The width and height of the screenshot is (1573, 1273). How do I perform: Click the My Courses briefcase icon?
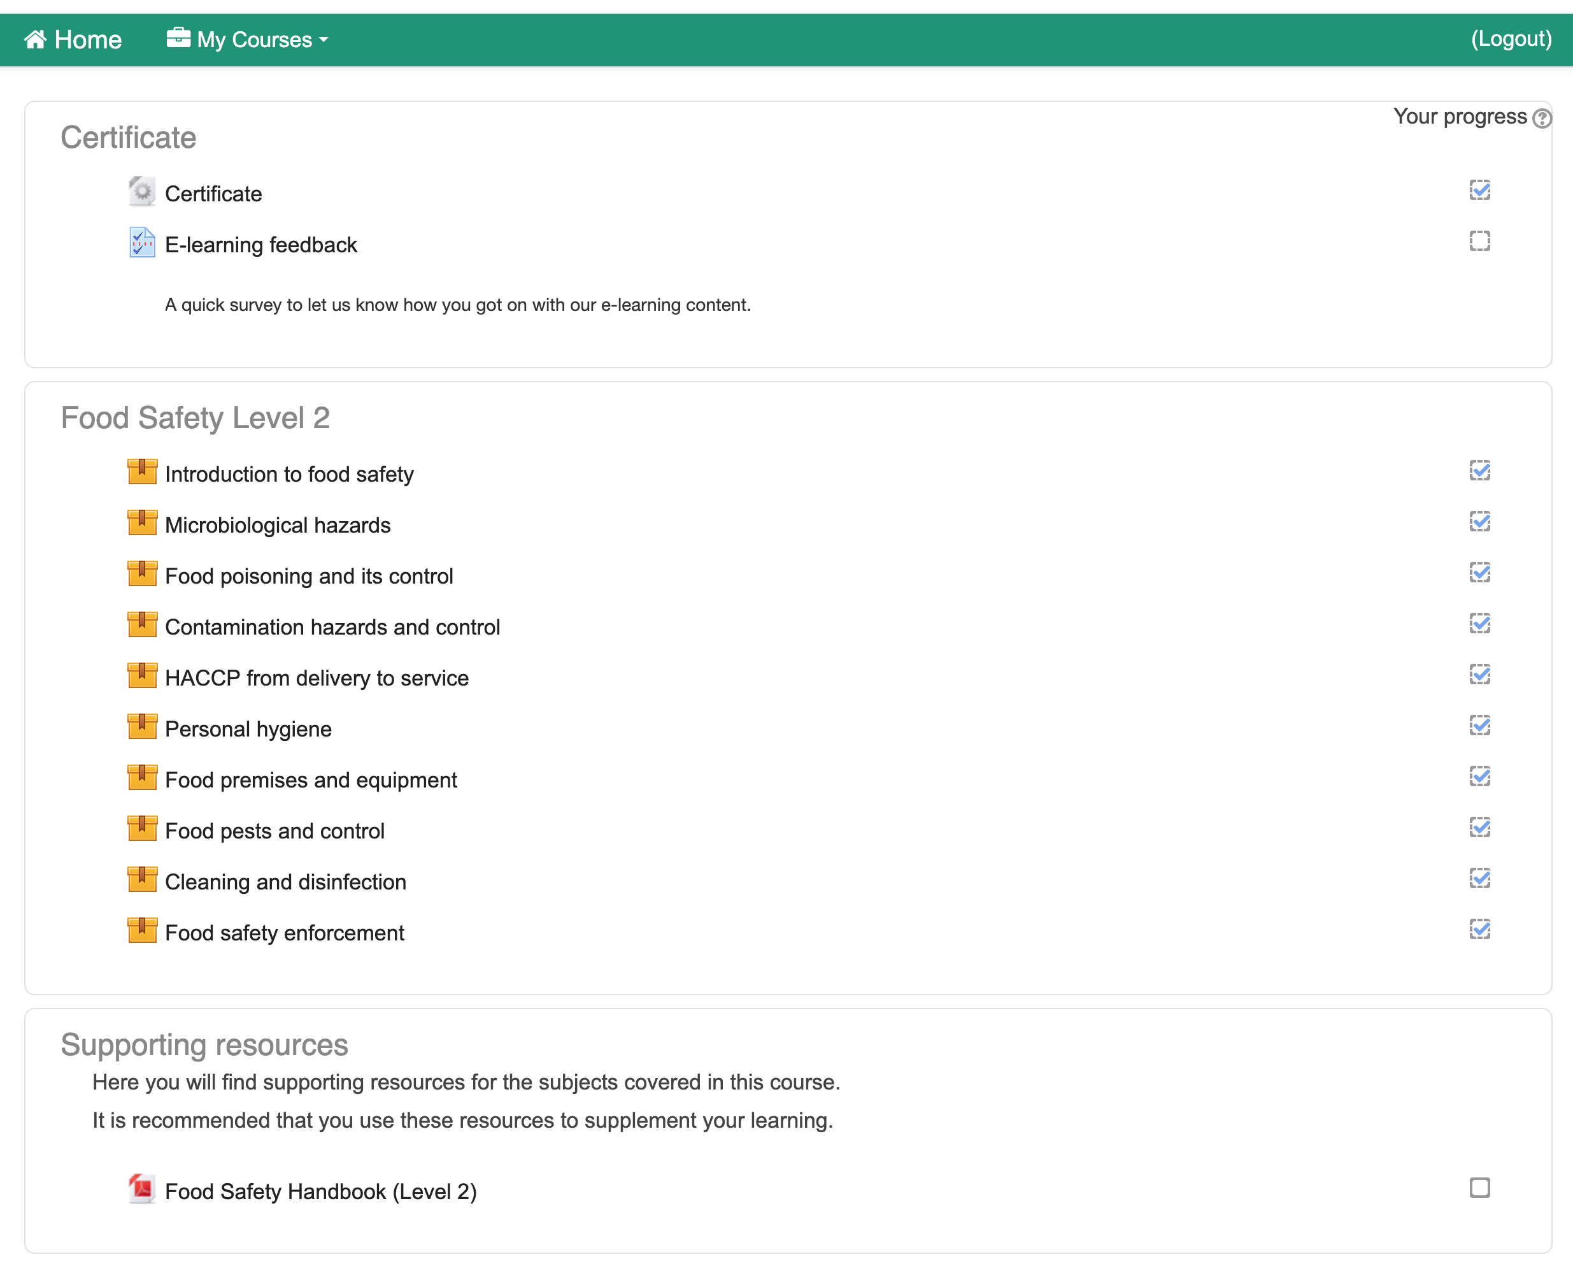pos(178,38)
